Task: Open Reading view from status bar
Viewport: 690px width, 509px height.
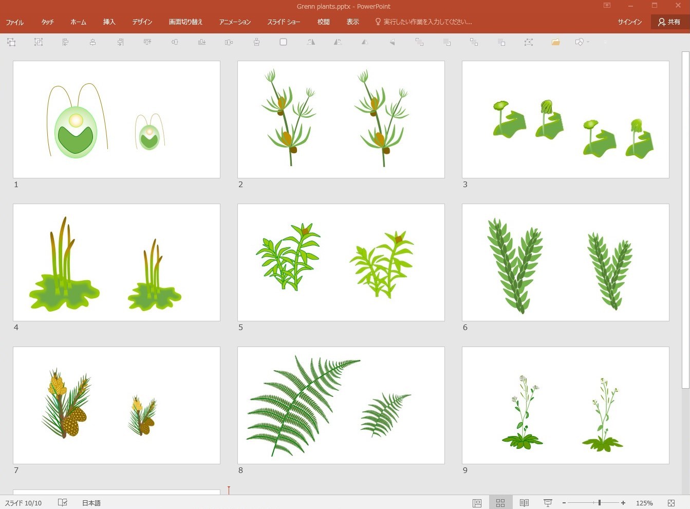Action: pos(524,503)
